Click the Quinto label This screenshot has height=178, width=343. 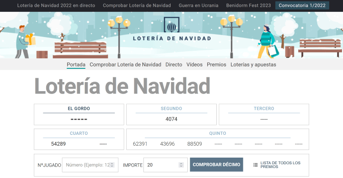[x=218, y=133]
